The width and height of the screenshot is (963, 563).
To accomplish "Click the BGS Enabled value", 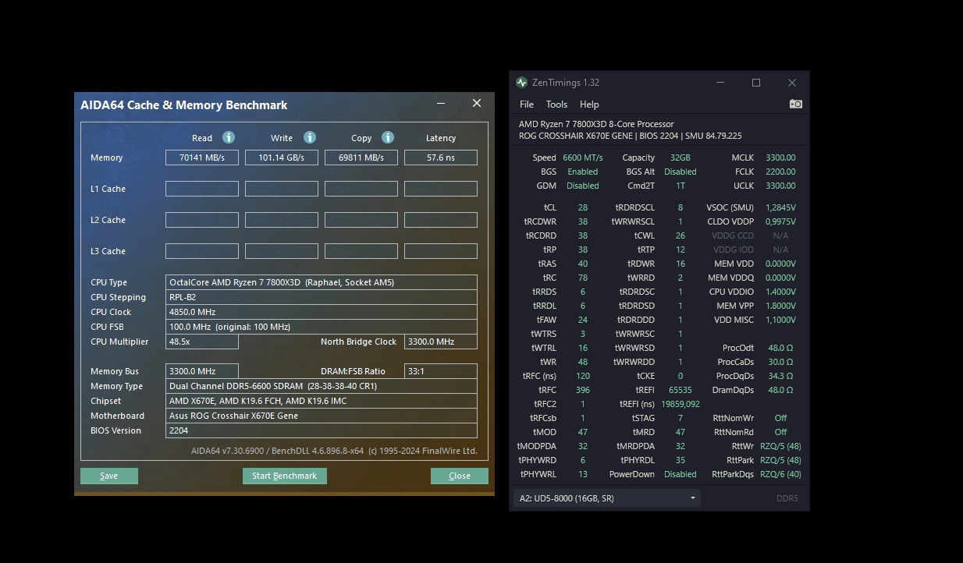I will click(x=583, y=172).
